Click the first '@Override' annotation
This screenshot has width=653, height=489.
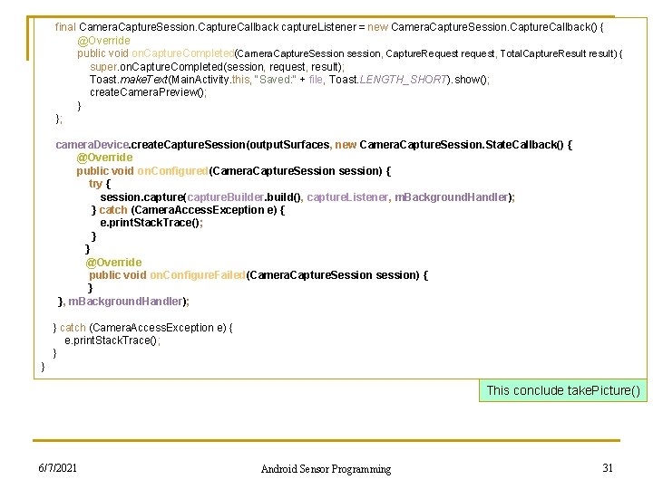pyautogui.click(x=103, y=41)
